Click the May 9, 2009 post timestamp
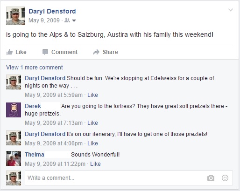The width and height of the screenshot is (240, 191). point(44,20)
